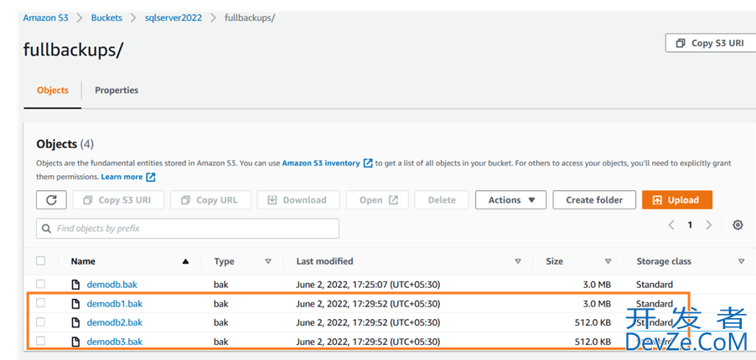
Task: Click the 512.0 KB size of demodb3.bak
Action: [x=593, y=342]
